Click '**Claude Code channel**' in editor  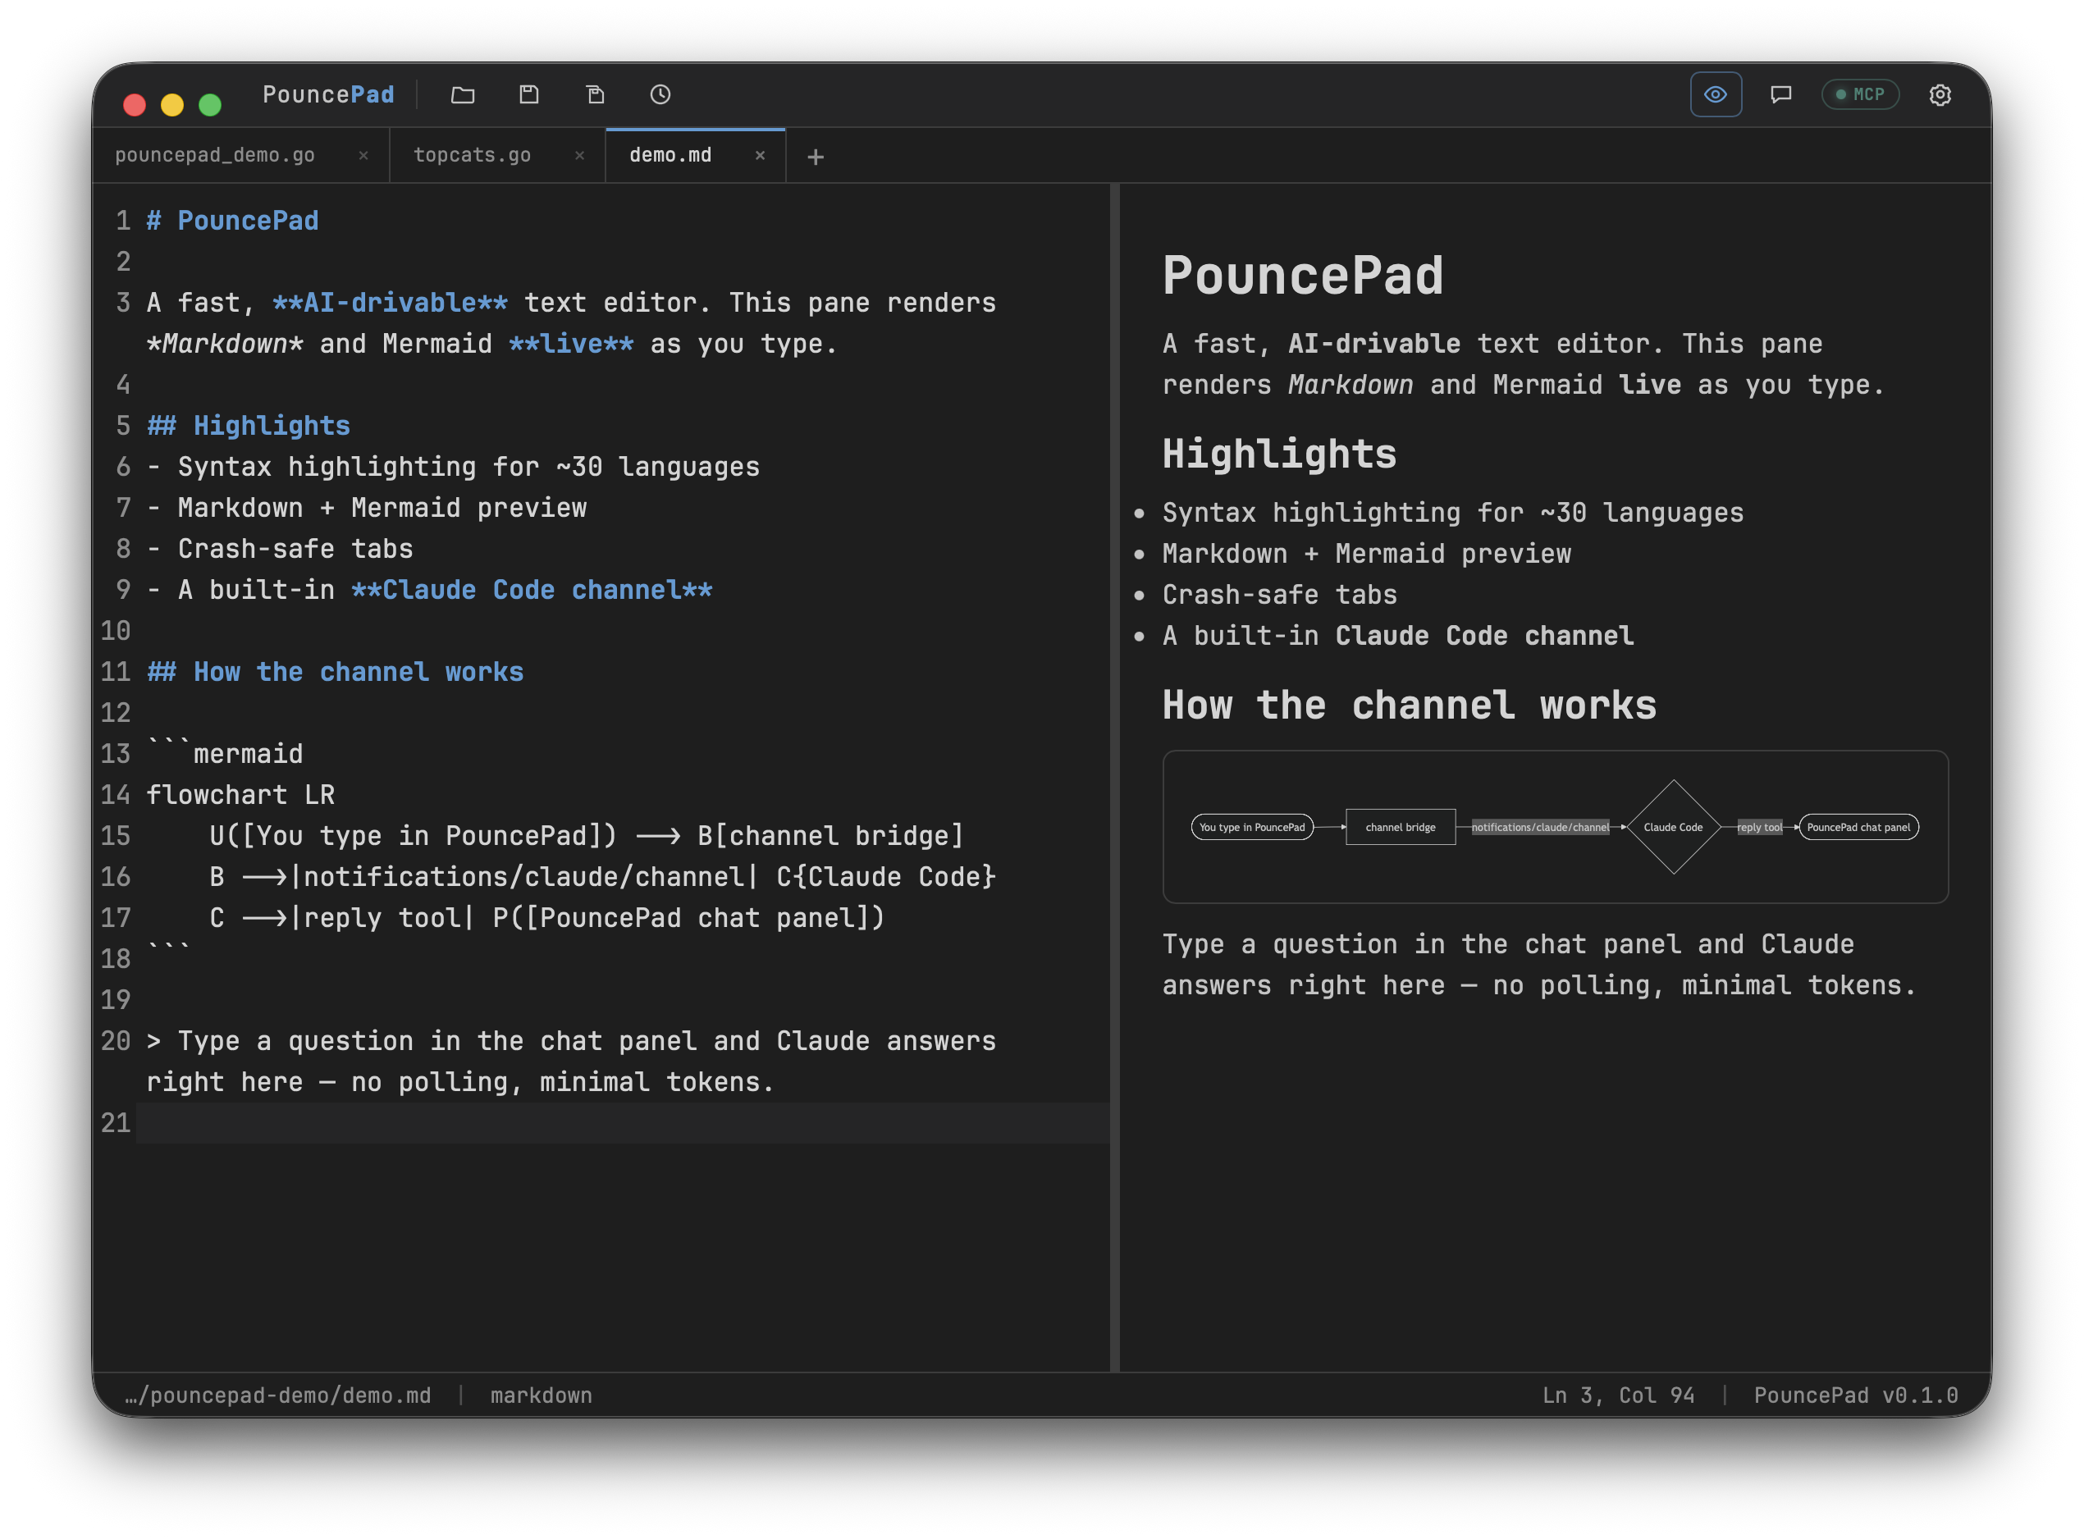tap(532, 590)
